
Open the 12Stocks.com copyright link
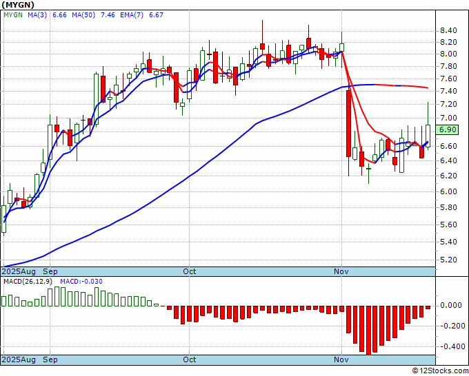440,370
